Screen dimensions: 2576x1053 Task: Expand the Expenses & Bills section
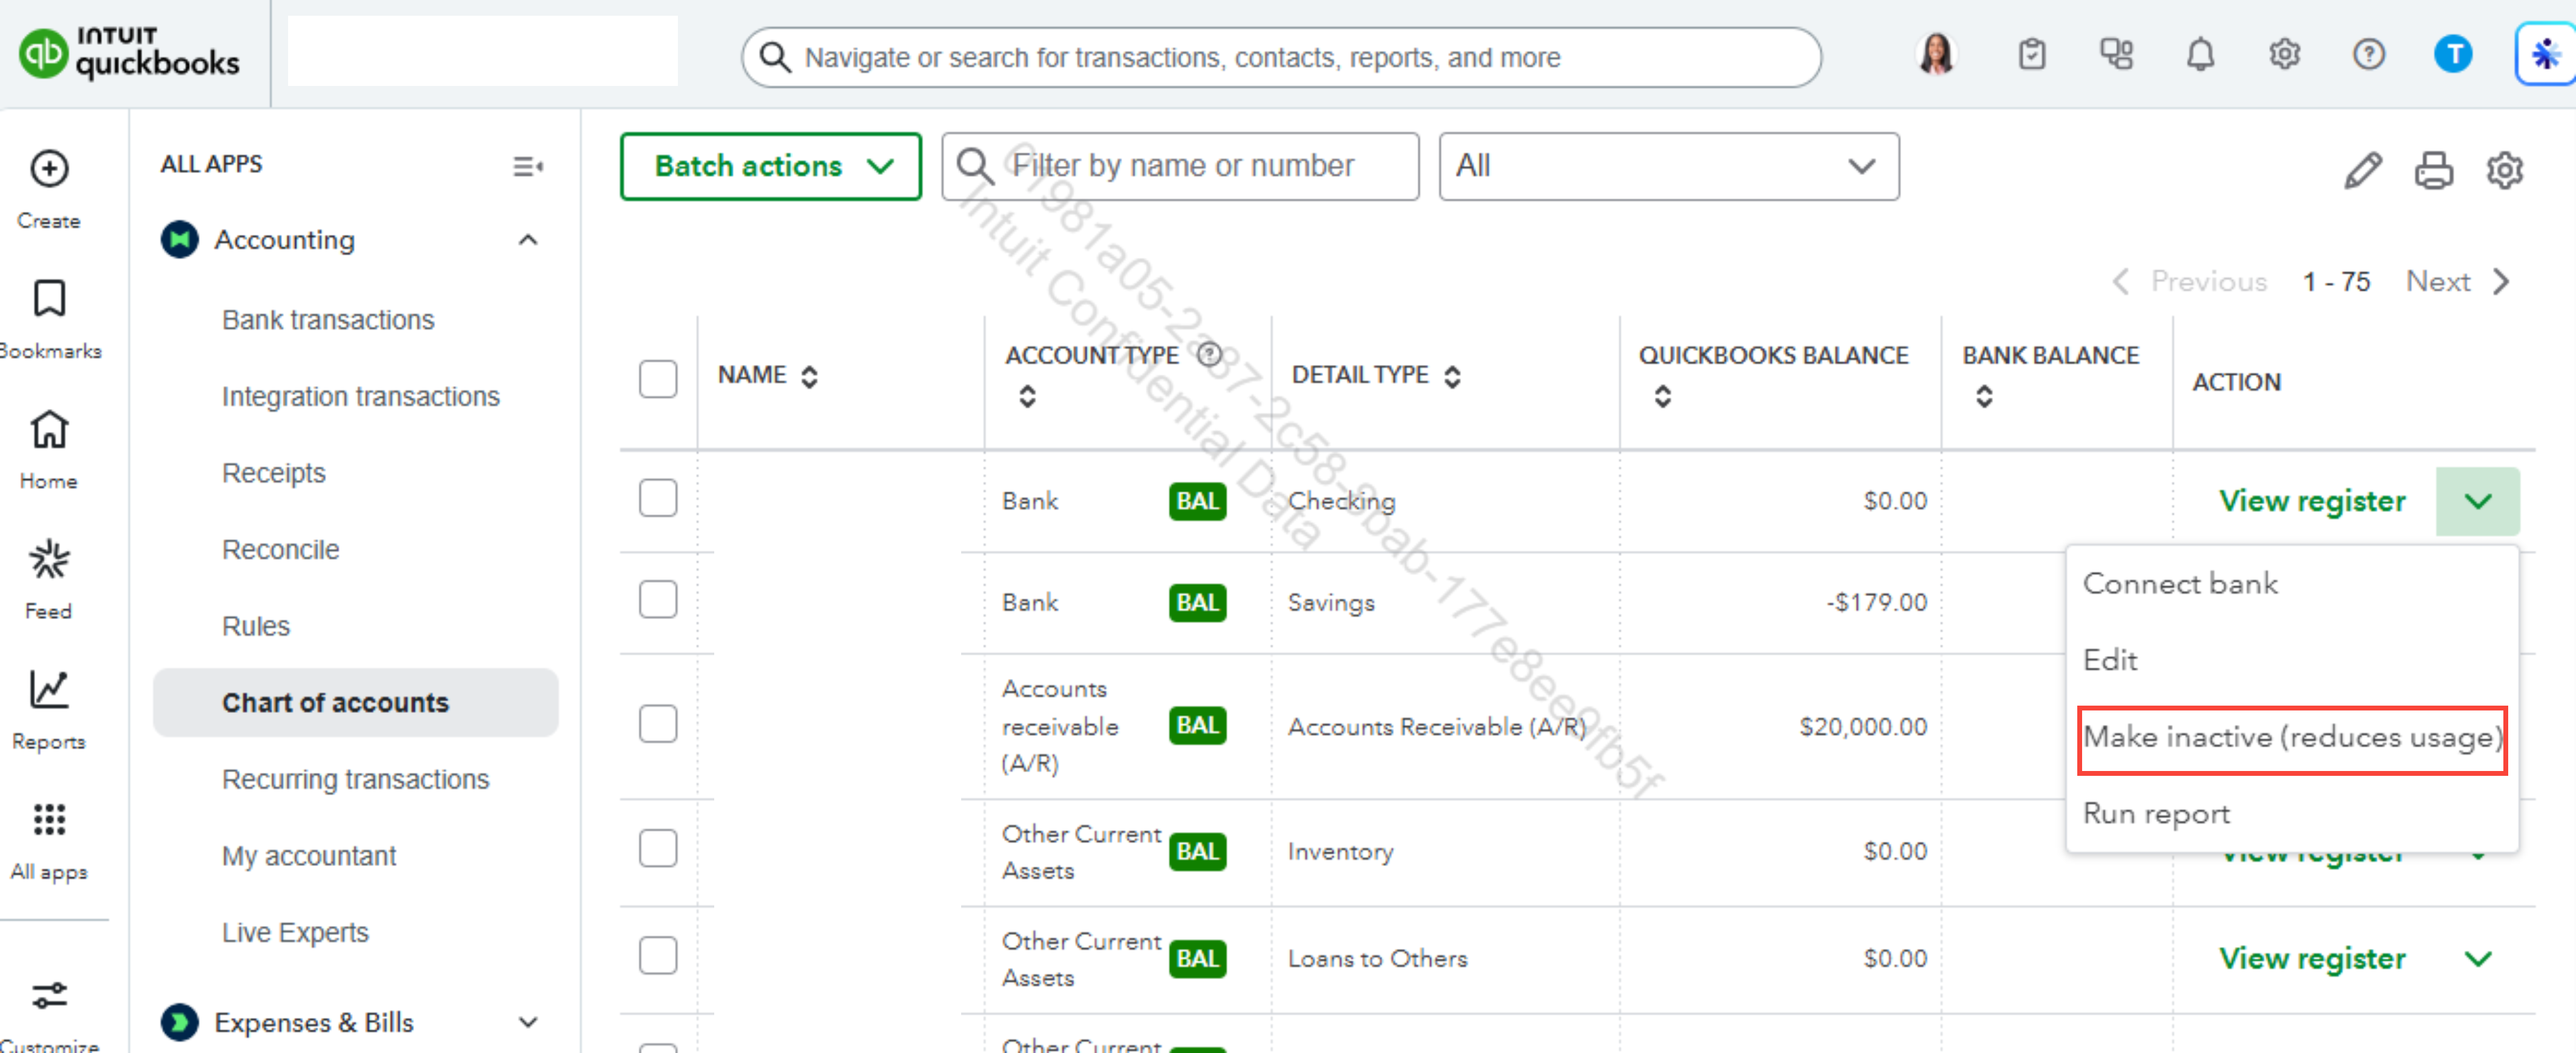528,1022
